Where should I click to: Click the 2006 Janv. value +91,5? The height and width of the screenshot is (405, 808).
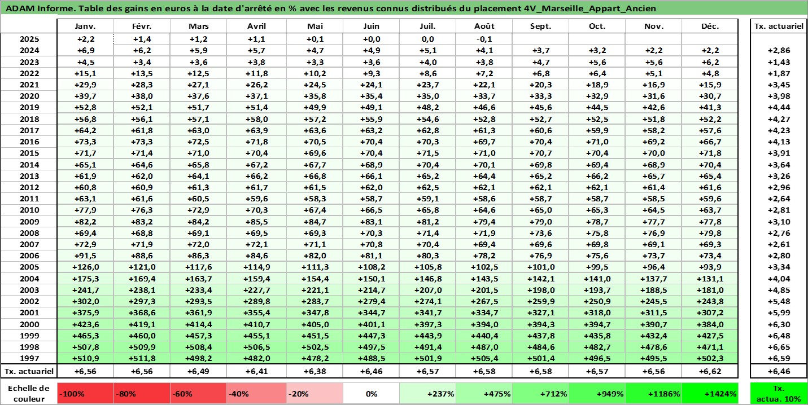pyautogui.click(x=86, y=256)
